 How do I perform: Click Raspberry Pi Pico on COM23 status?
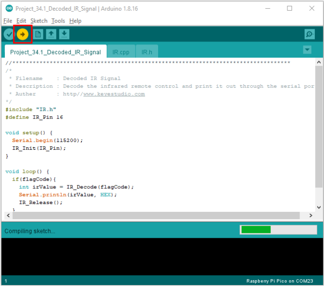280,281
